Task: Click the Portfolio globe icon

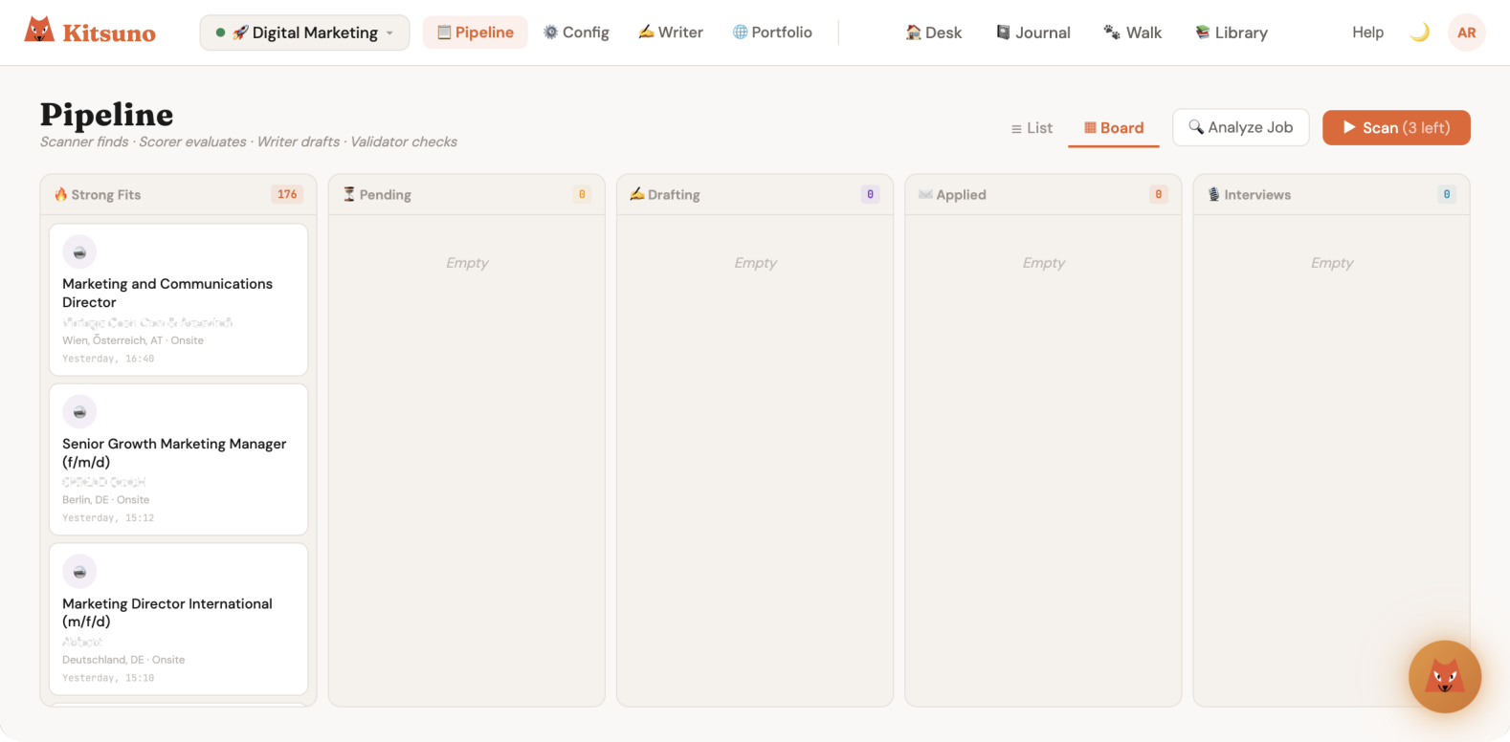Action: 740,33
